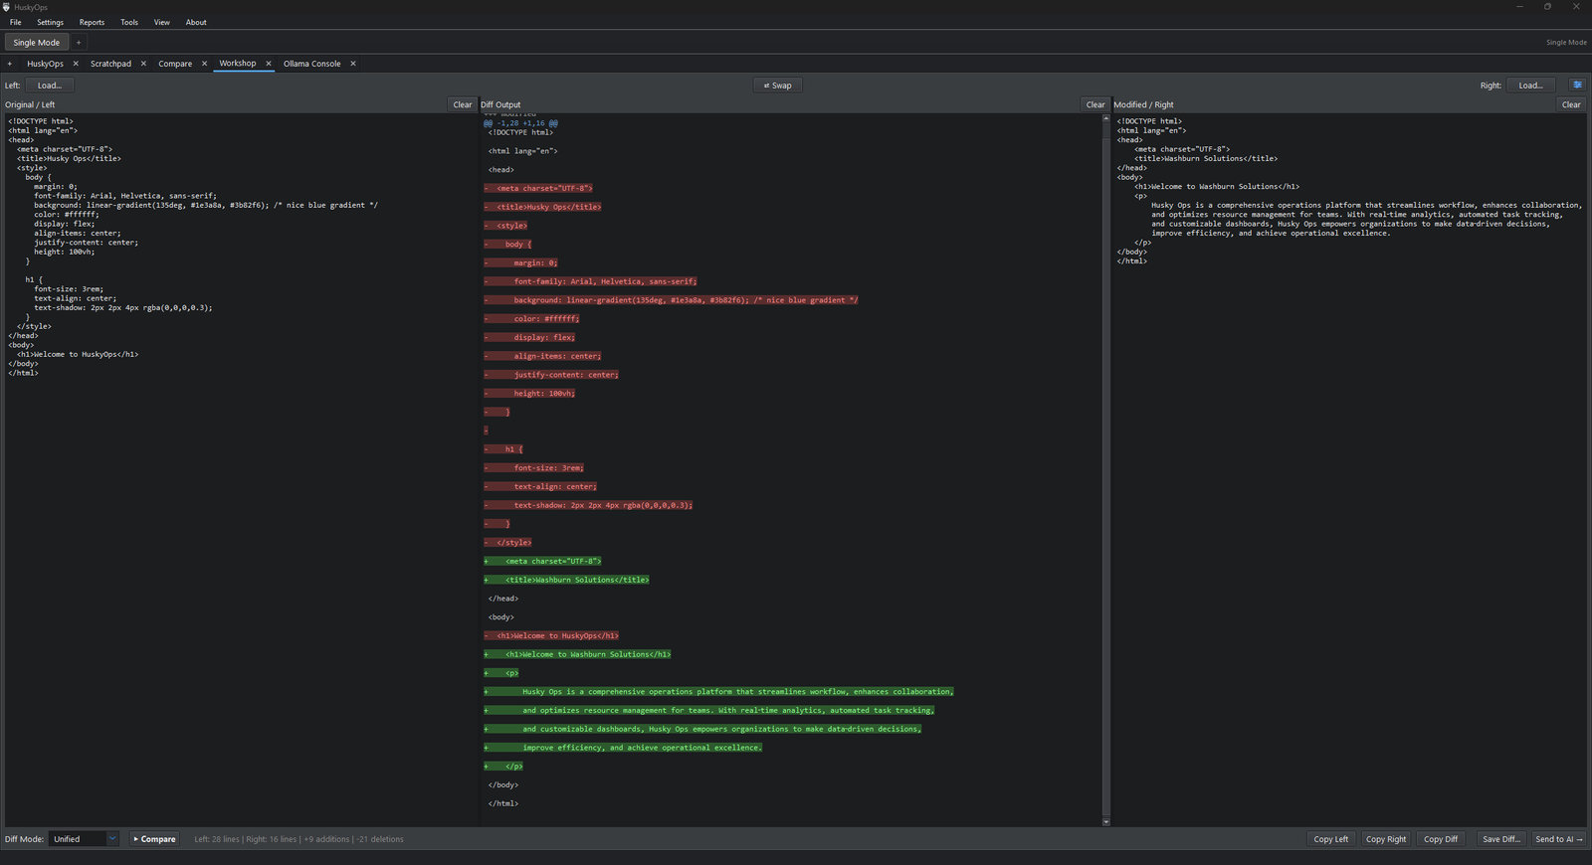Run the Compare button in the bottom bar
Screen dimensions: 1592x865
[154, 839]
